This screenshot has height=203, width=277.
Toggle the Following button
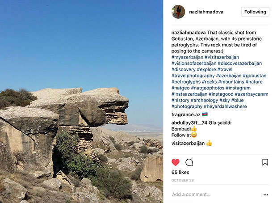(x=255, y=12)
